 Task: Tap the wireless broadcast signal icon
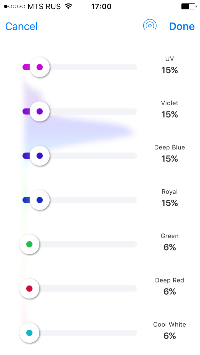[x=150, y=26]
